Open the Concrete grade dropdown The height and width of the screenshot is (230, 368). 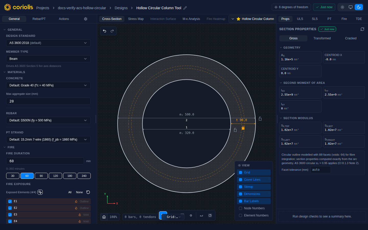pyautogui.click(x=48, y=85)
